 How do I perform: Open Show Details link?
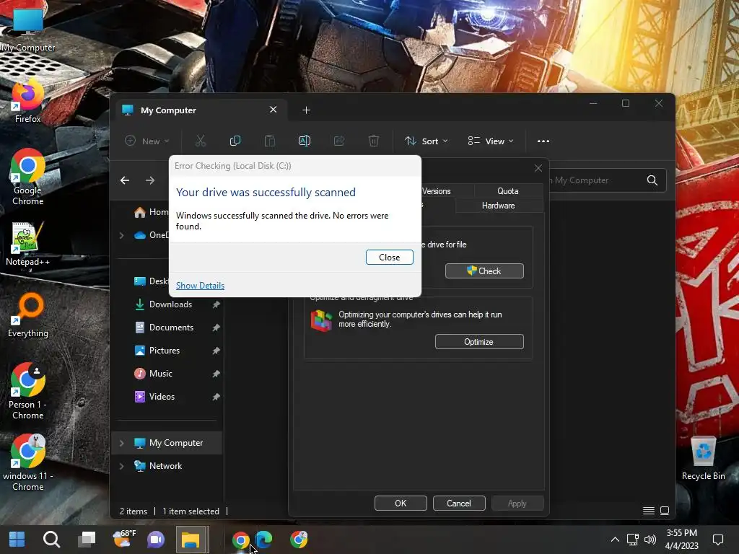pyautogui.click(x=200, y=286)
